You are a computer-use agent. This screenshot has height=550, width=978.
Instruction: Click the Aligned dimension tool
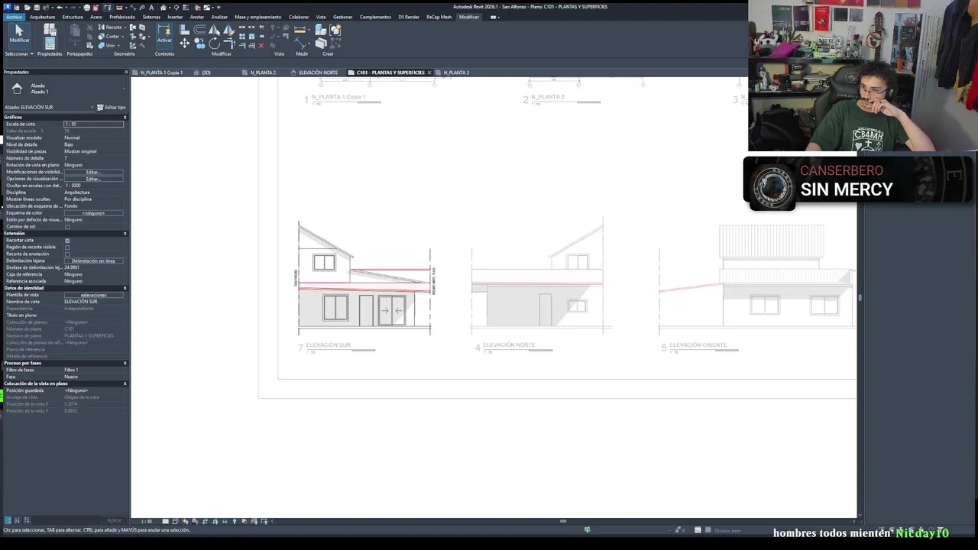(300, 44)
